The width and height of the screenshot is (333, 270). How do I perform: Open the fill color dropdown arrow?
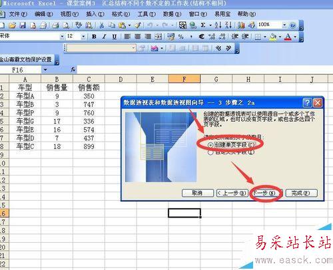point(280,37)
